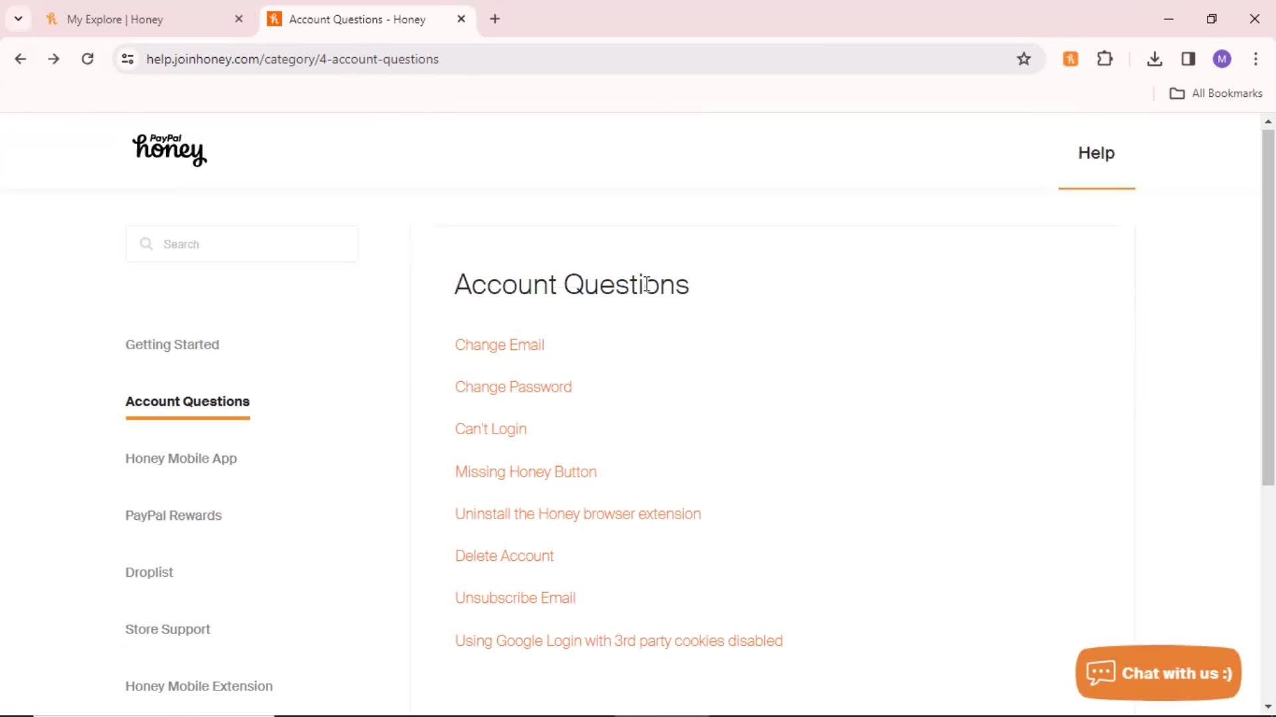Screen dimensions: 1276x717
Task: Switch to My Explore Honey tab
Action: (136, 19)
